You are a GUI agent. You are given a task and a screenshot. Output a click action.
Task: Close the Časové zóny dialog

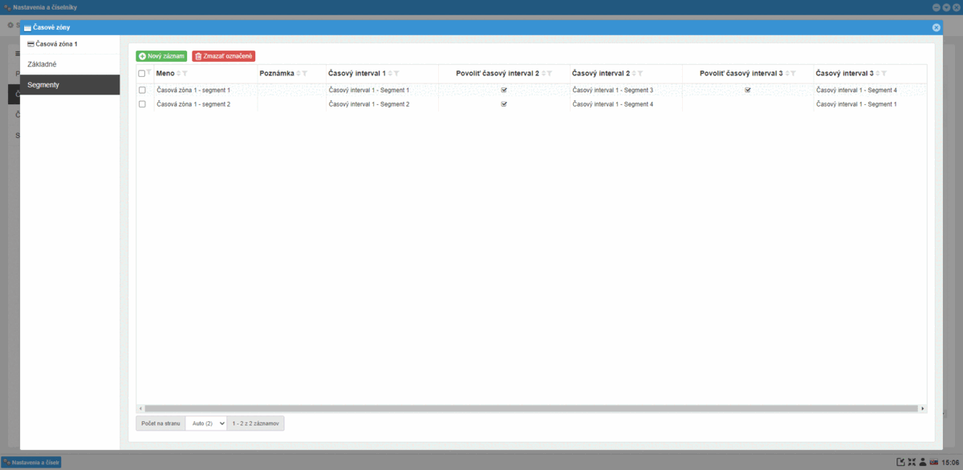936,27
